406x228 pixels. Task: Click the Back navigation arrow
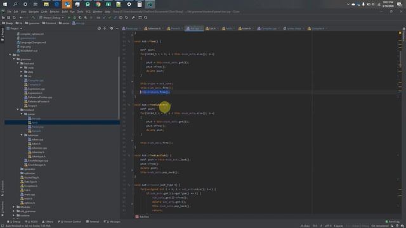(x=21, y=18)
